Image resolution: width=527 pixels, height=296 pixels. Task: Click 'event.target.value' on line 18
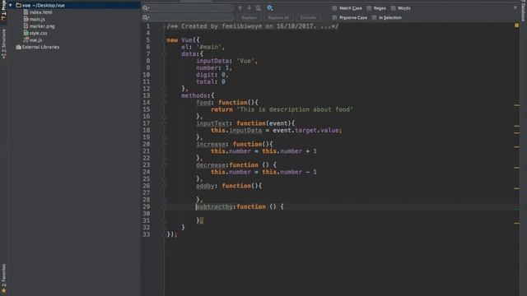click(305, 130)
